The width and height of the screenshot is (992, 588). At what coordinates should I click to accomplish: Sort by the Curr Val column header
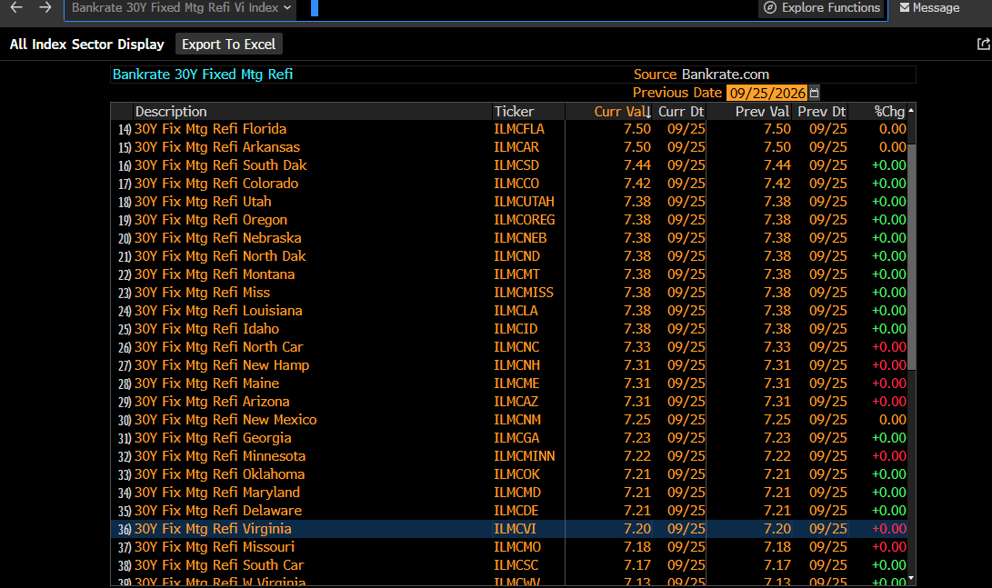point(622,112)
